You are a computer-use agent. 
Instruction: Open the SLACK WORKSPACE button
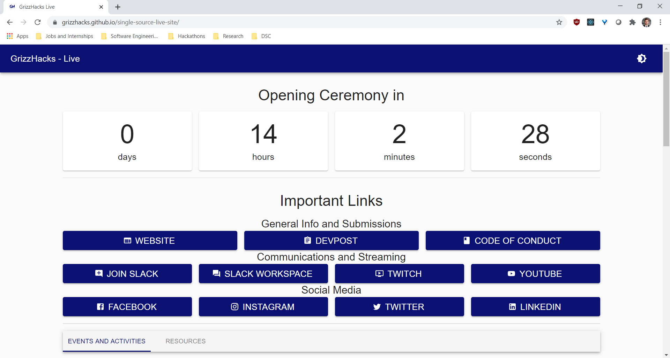(263, 274)
